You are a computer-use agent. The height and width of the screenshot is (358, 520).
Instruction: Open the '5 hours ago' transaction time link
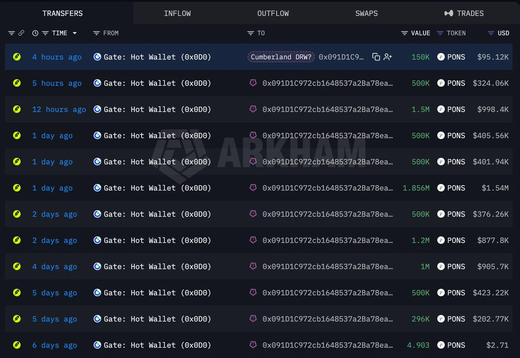pos(57,83)
